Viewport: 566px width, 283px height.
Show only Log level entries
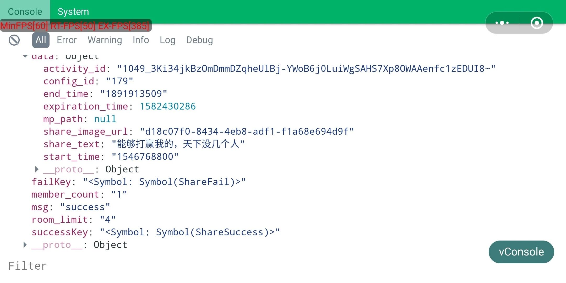click(x=167, y=40)
